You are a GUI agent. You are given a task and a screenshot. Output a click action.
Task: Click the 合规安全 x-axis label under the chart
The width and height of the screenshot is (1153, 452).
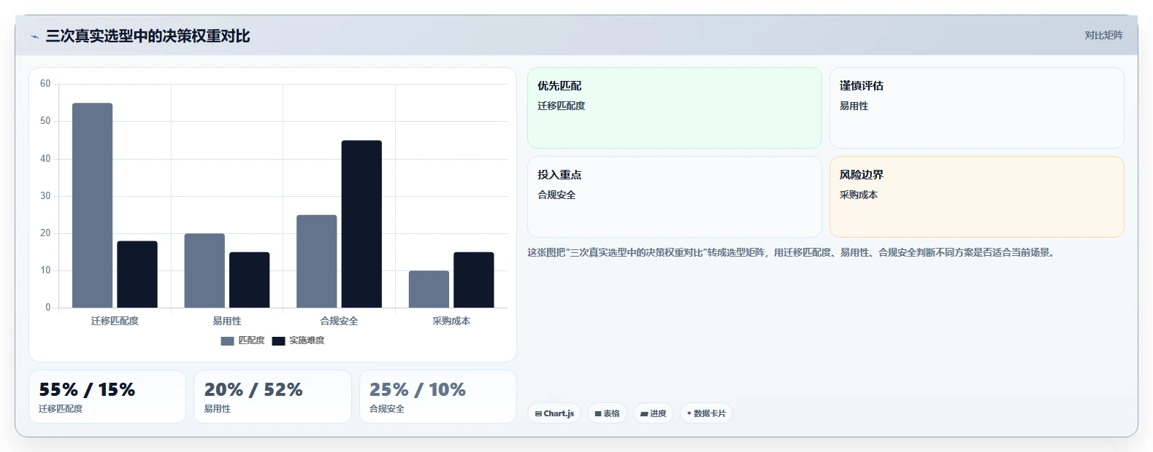[x=339, y=321]
